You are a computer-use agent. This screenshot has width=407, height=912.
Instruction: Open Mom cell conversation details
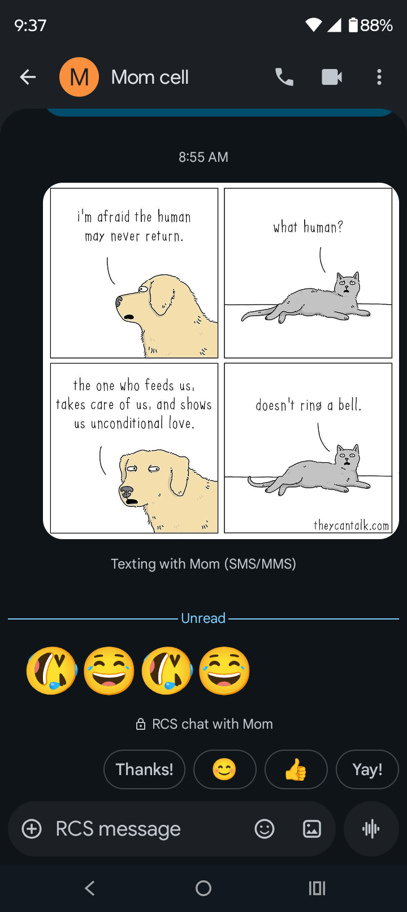[x=150, y=77]
